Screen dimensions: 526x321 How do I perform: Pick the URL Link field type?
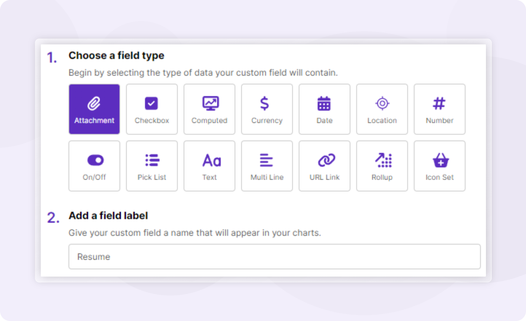[x=324, y=166]
